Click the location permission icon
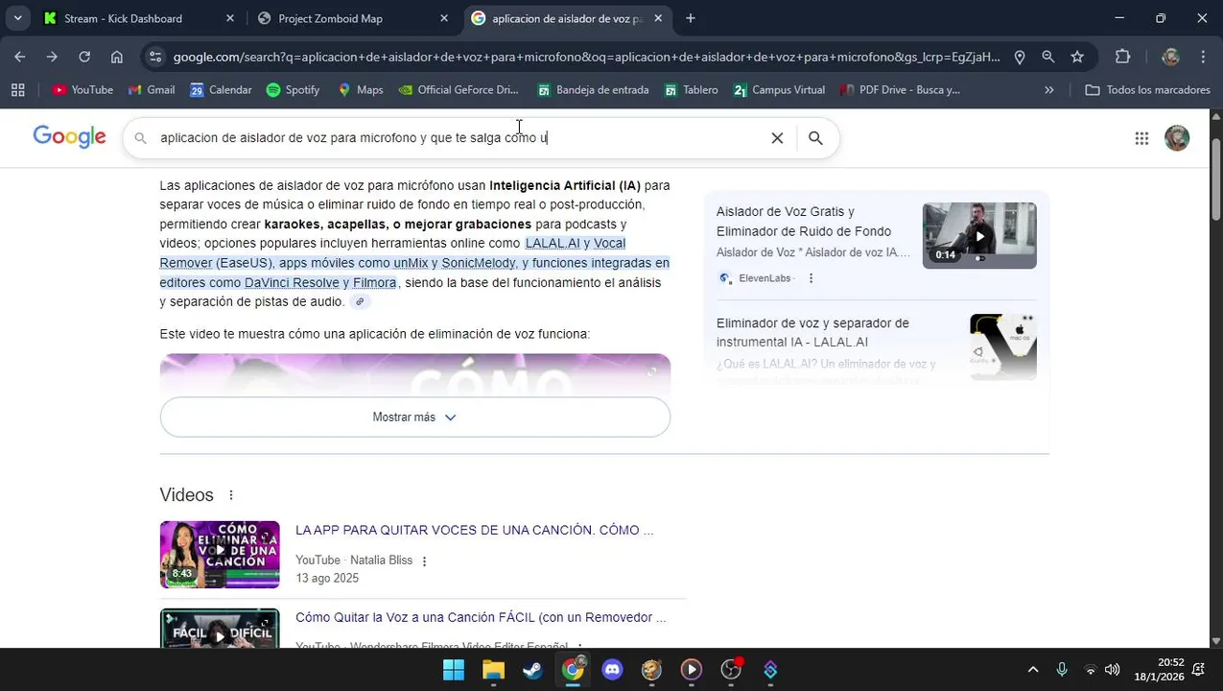 point(1020,57)
